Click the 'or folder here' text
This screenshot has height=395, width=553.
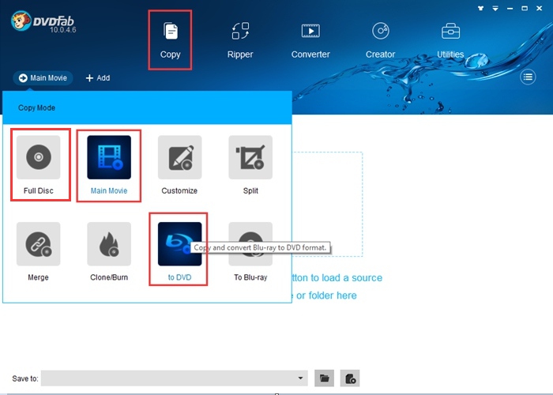click(x=326, y=295)
